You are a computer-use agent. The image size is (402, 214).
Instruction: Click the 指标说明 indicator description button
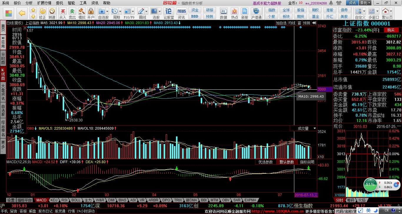[x=307, y=162]
